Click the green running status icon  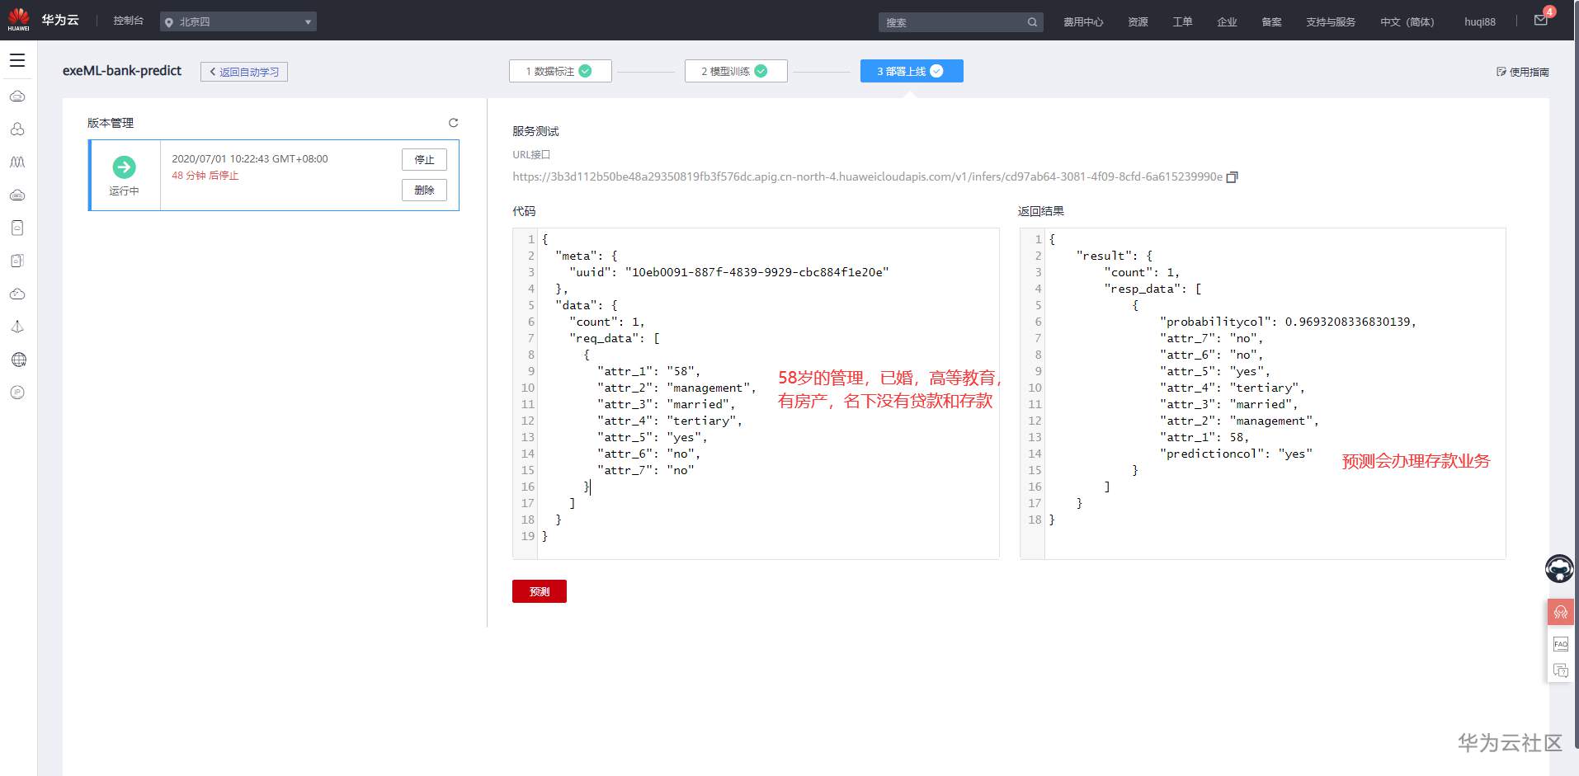coord(124,167)
